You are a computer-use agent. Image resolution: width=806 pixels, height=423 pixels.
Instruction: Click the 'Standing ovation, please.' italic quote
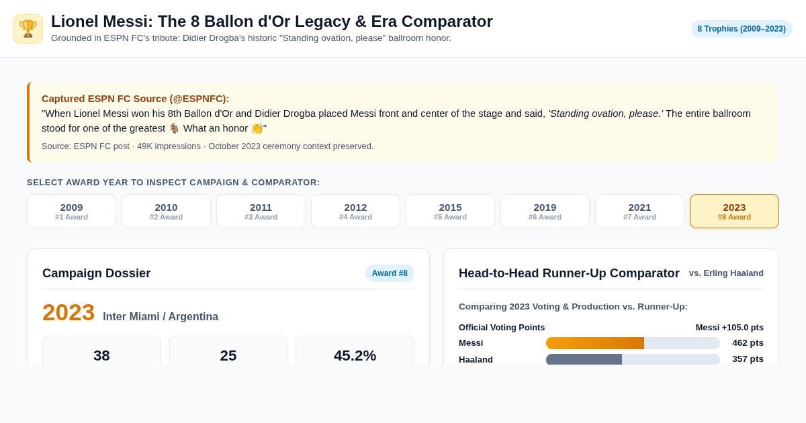605,113
